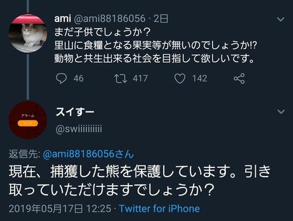Click the retweet arrows icon

tap(120, 79)
